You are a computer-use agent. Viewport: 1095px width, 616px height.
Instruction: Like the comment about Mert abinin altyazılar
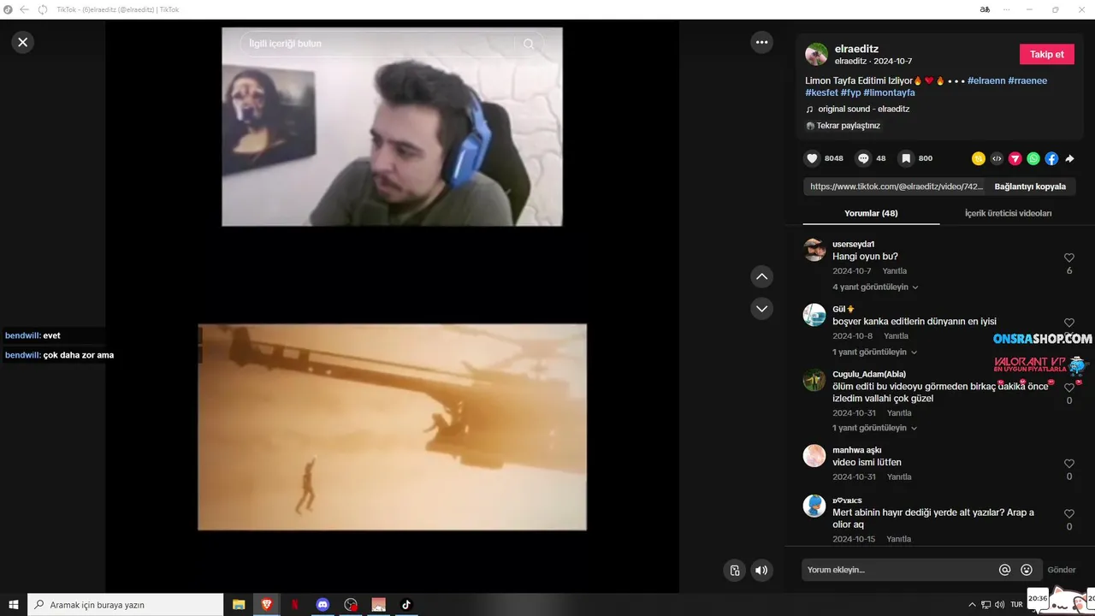[1069, 513]
